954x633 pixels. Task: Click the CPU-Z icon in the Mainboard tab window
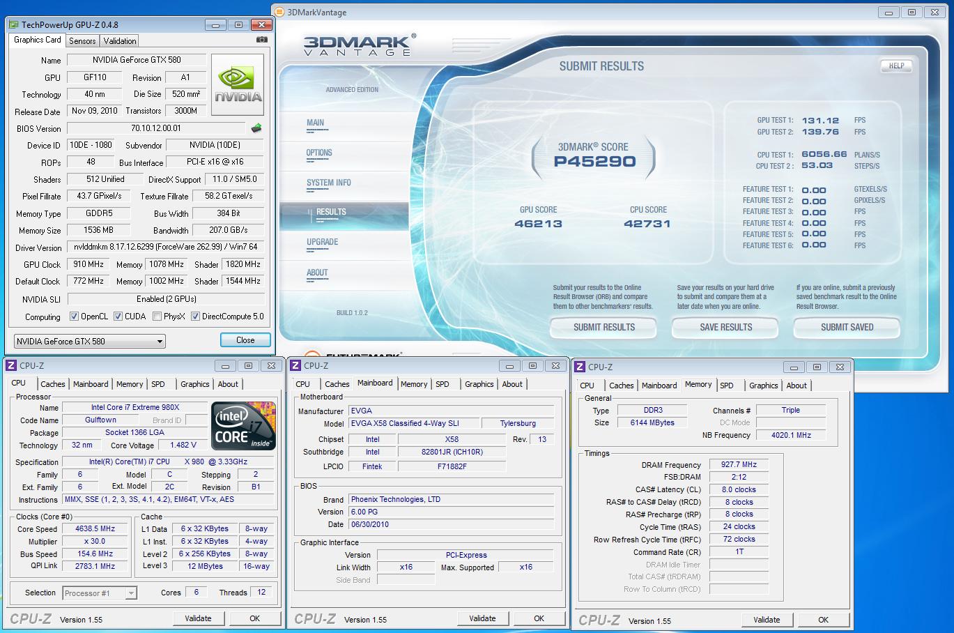coord(295,365)
